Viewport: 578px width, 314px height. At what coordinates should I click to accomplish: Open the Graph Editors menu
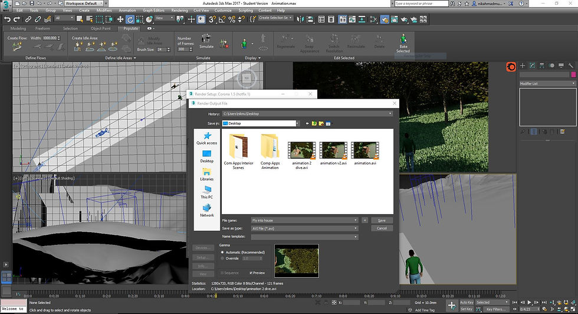pos(153,11)
